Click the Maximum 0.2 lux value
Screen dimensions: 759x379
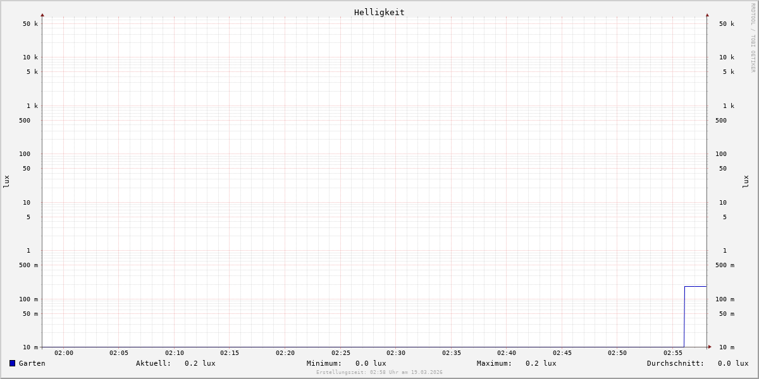tap(541, 363)
